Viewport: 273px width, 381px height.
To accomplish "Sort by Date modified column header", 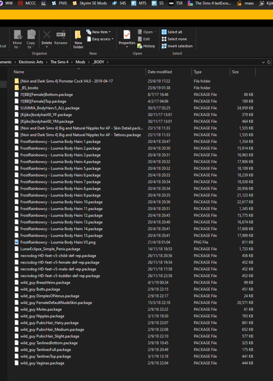I will (159, 72).
